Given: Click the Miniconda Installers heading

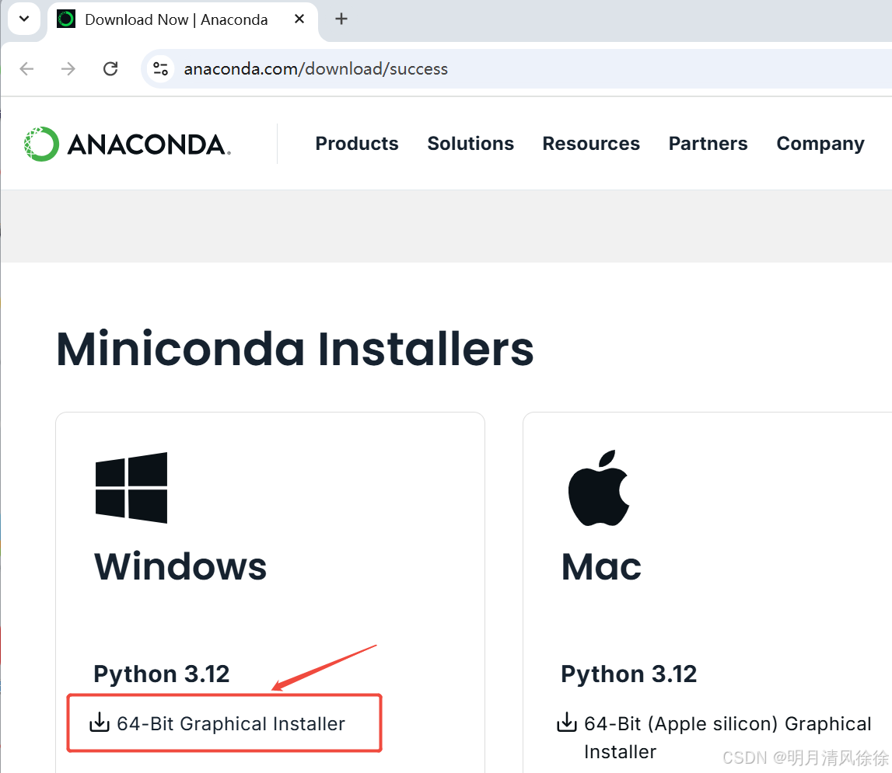Looking at the screenshot, I should (295, 349).
